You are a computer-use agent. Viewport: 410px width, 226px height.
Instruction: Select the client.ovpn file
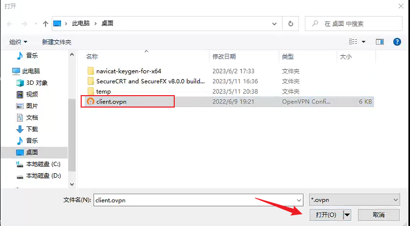[111, 102]
